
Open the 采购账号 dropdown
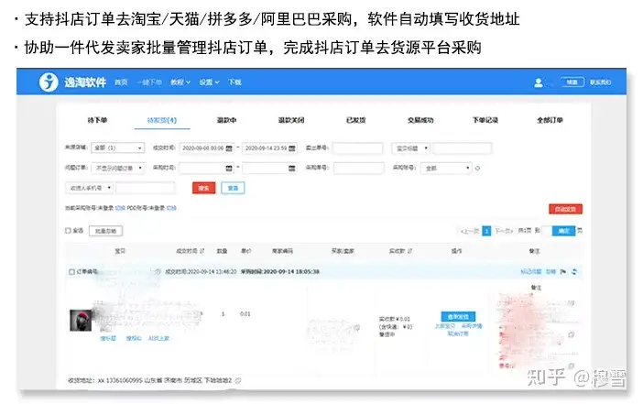coord(446,169)
